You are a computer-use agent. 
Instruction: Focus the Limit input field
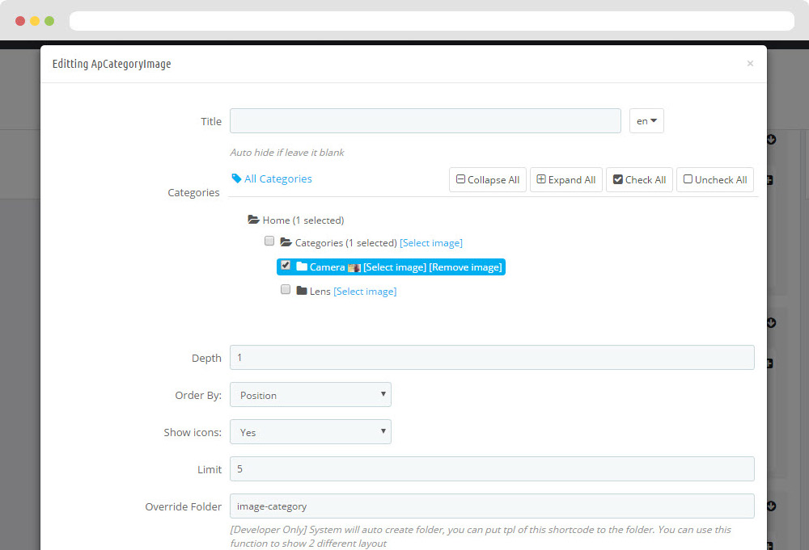pyautogui.click(x=492, y=468)
